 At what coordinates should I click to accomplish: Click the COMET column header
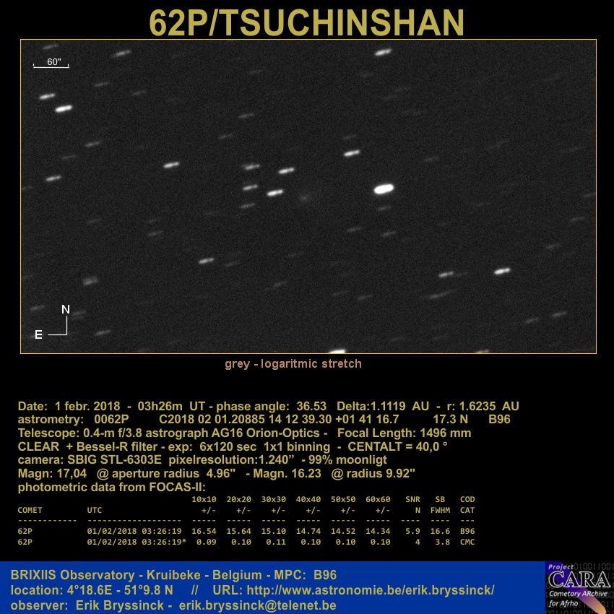click(x=30, y=510)
